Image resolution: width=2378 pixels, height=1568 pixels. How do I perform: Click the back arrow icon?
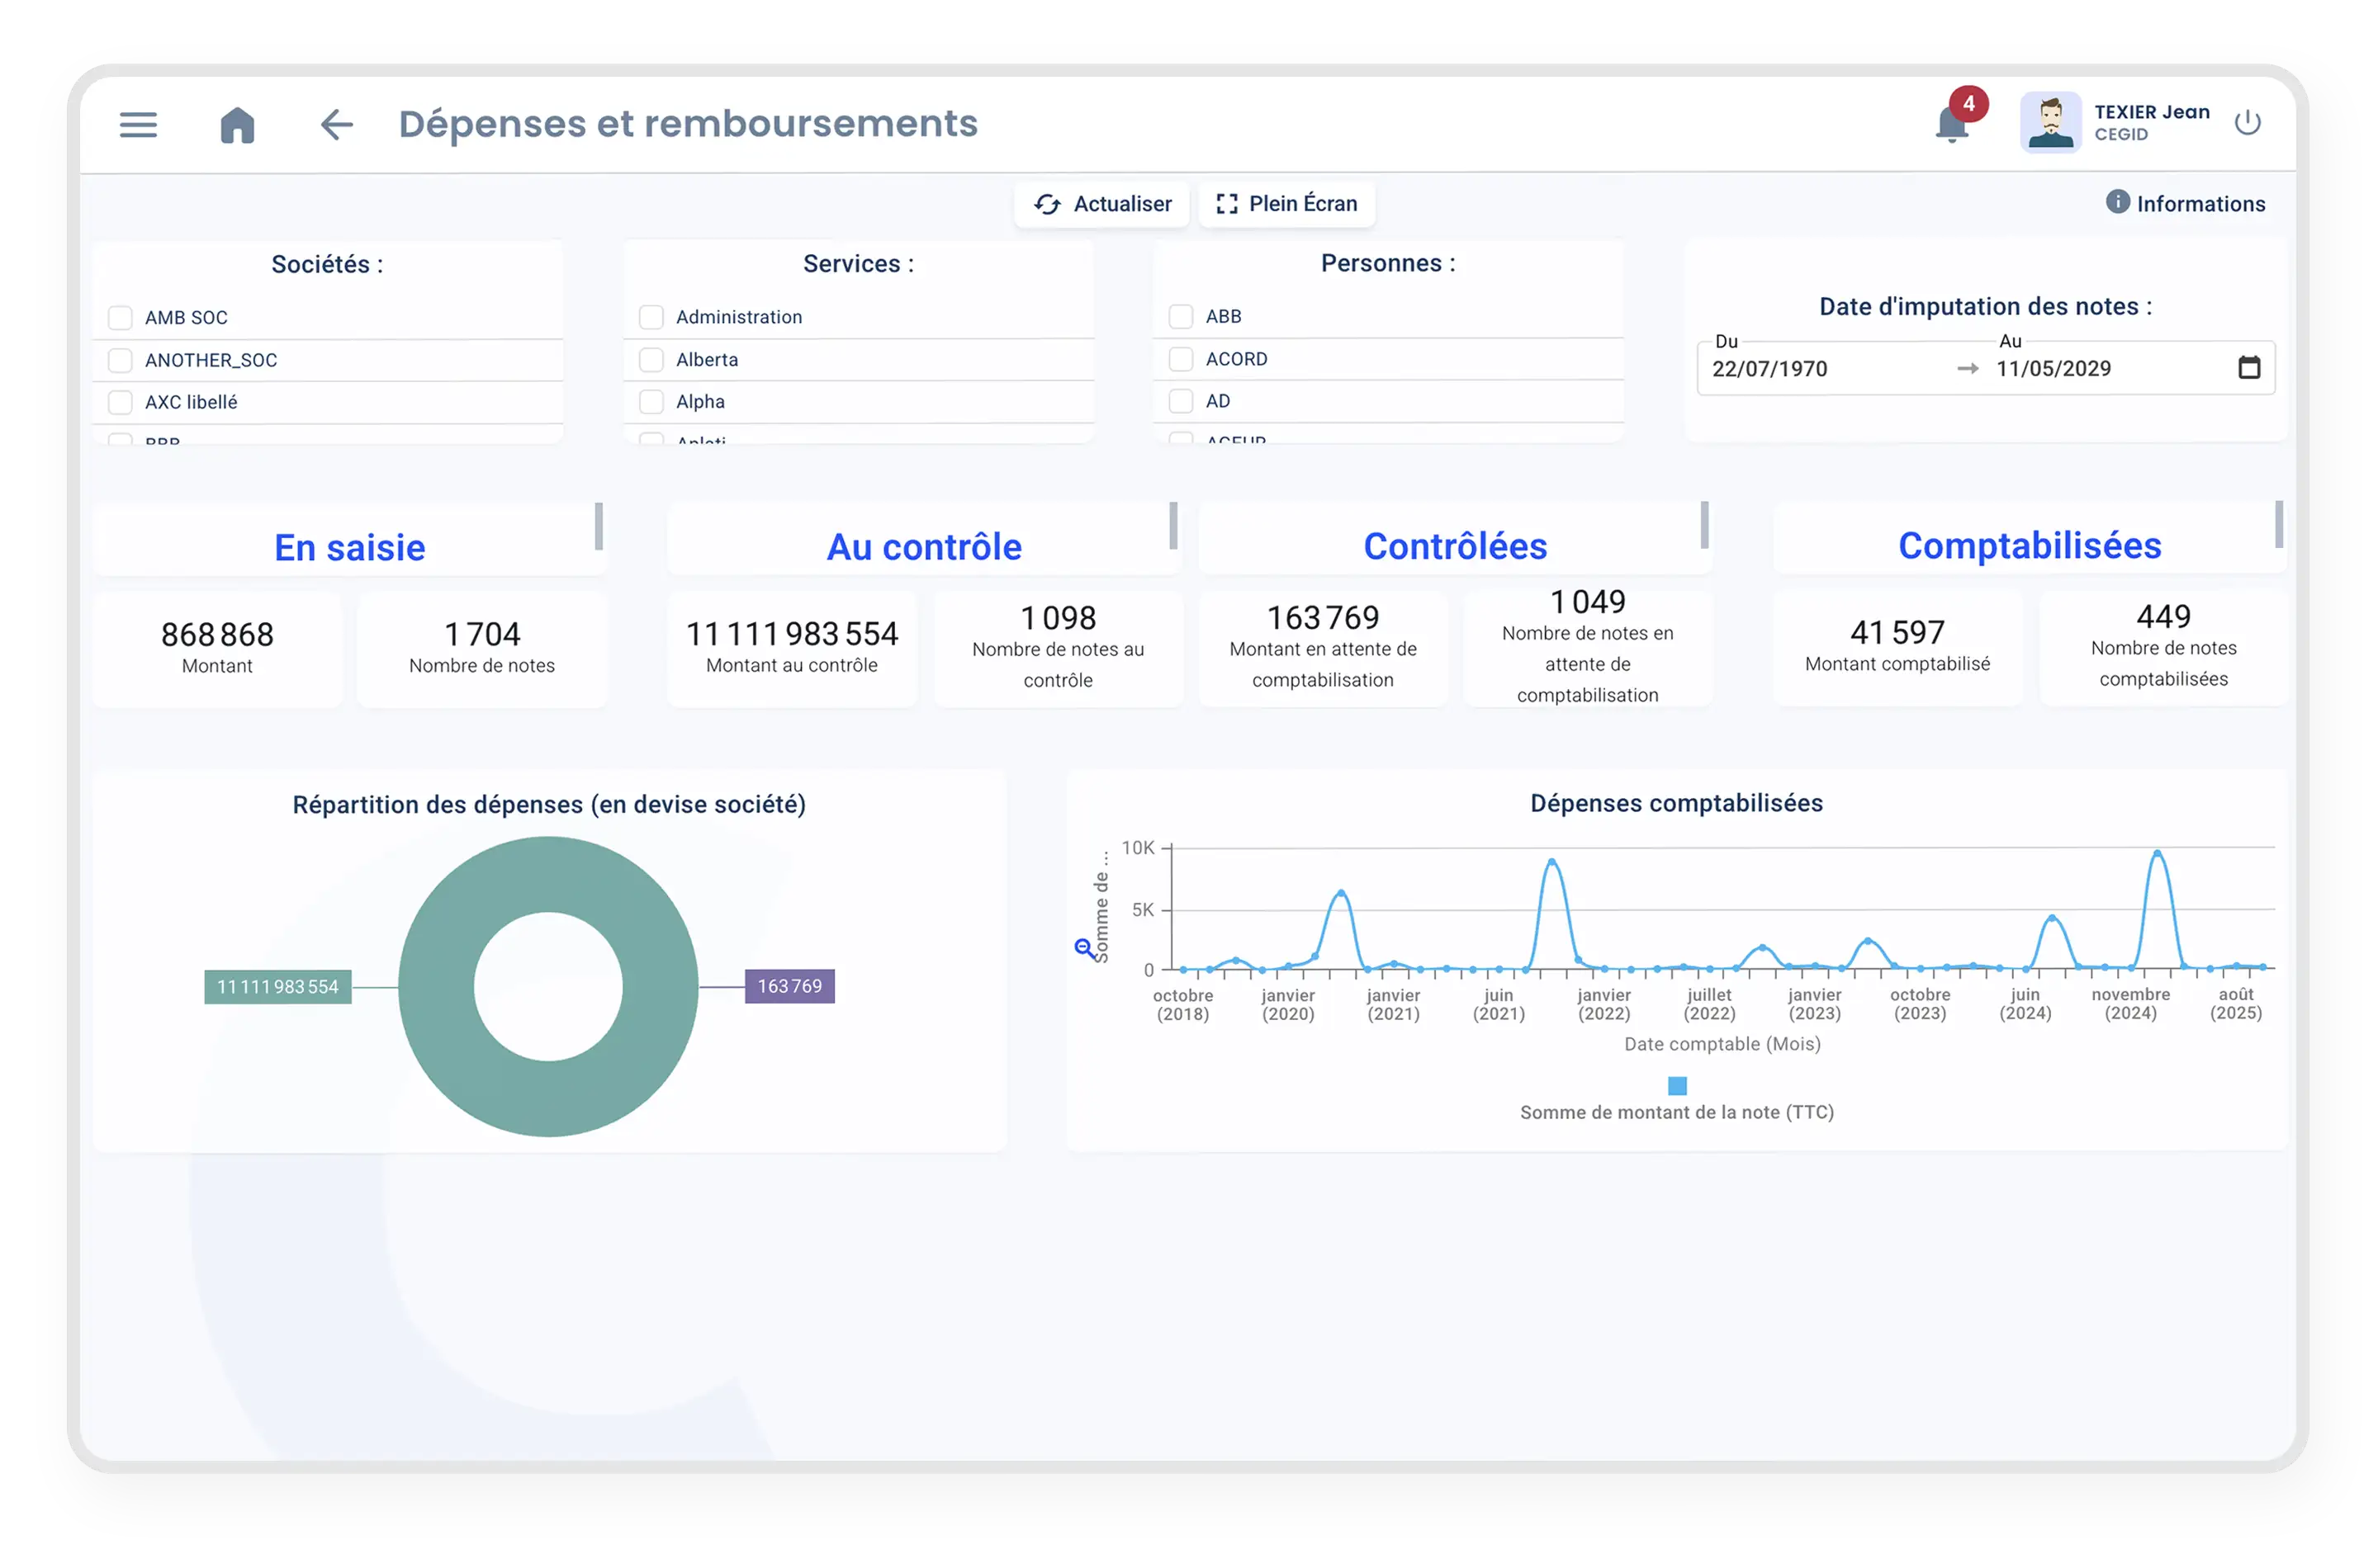click(x=336, y=125)
